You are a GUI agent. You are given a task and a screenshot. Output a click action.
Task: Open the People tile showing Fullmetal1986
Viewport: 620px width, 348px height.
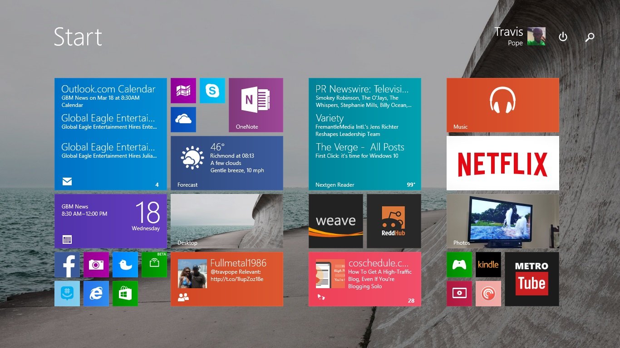(x=227, y=279)
